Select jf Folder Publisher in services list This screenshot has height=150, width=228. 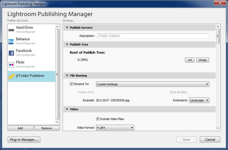(31, 76)
